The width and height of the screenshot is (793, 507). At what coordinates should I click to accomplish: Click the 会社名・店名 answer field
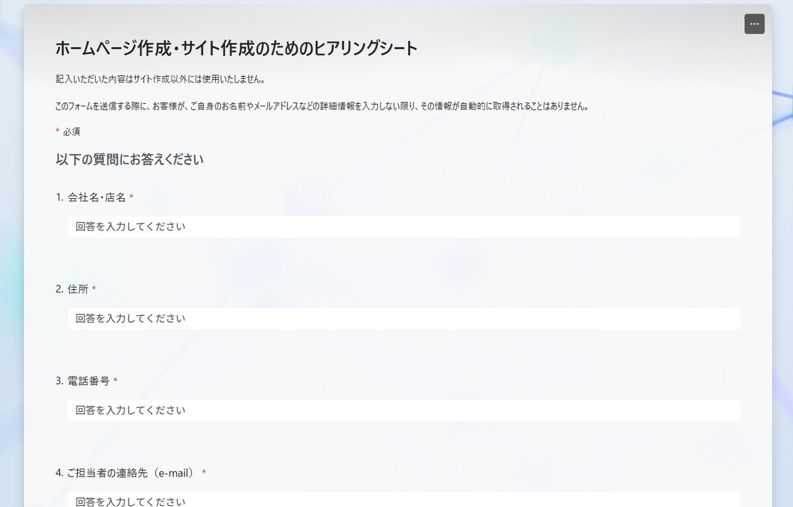404,227
